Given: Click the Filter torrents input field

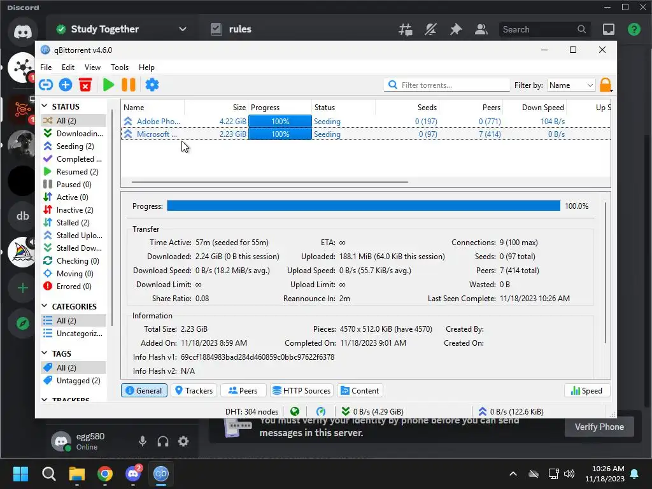Looking at the screenshot, I should coord(446,85).
